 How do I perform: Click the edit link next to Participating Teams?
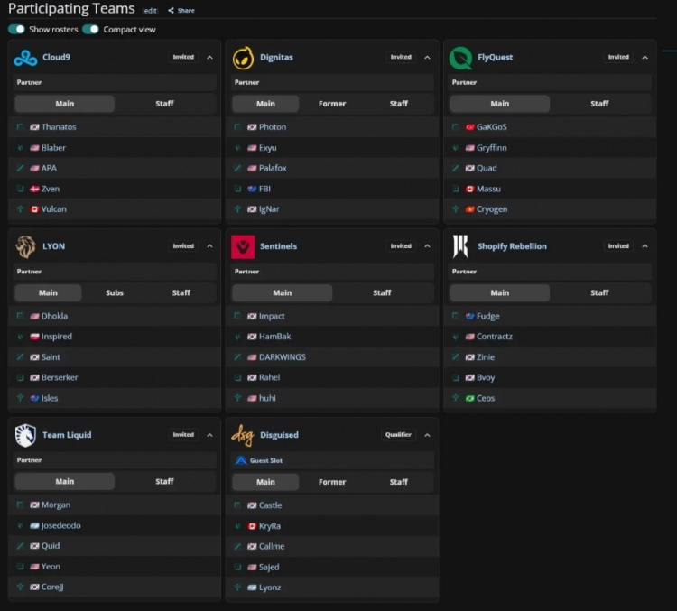point(150,11)
